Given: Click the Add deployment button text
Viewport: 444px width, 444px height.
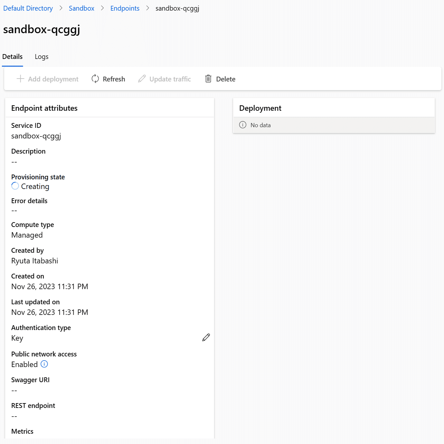Looking at the screenshot, I should click(x=53, y=79).
